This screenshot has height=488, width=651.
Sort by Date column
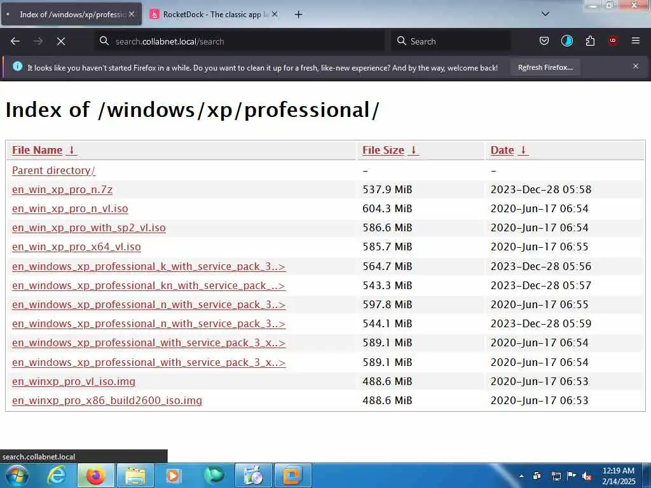click(502, 150)
